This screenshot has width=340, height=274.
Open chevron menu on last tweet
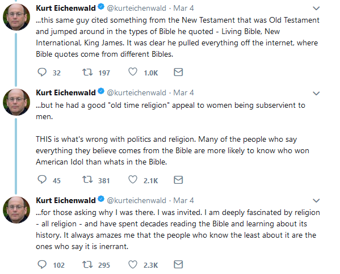point(316,201)
